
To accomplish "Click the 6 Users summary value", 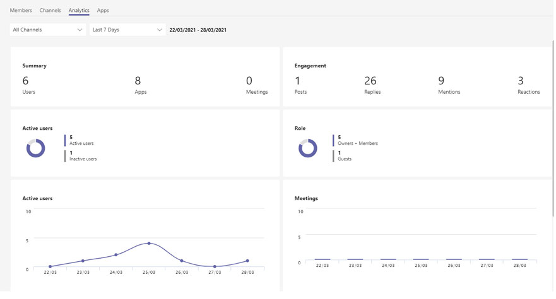I will 29,85.
